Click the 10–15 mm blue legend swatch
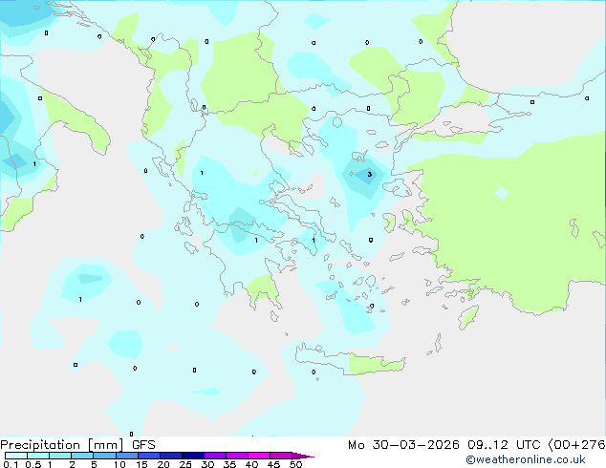This screenshot has height=468, width=606. (126, 456)
